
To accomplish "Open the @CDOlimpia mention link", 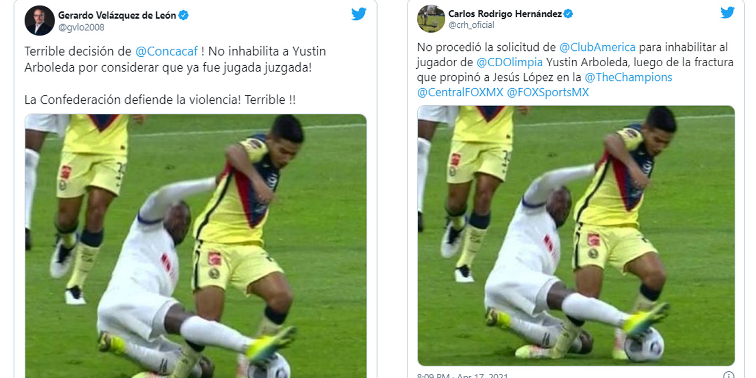I will (x=509, y=62).
